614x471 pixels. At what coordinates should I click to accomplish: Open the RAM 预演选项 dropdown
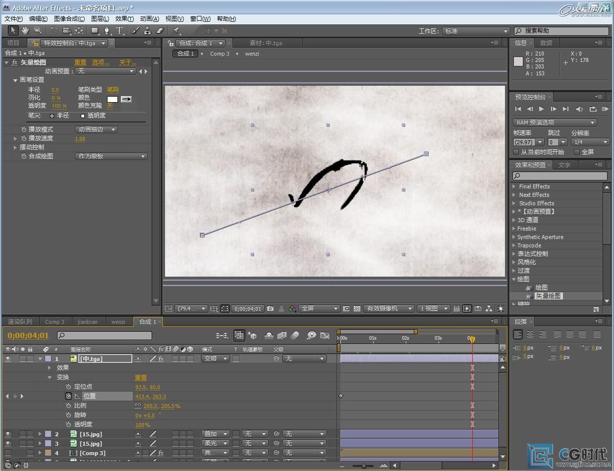coord(555,122)
